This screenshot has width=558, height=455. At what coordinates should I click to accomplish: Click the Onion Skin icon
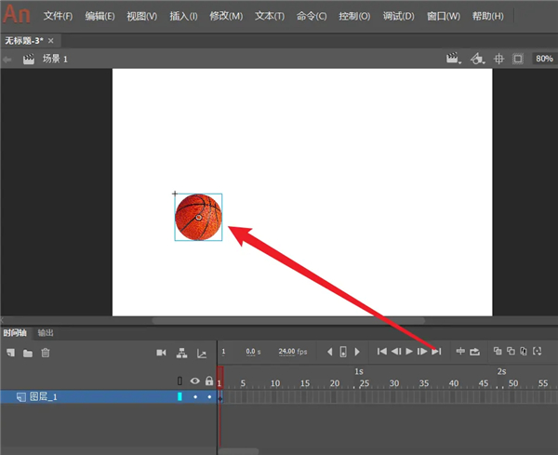coord(498,352)
